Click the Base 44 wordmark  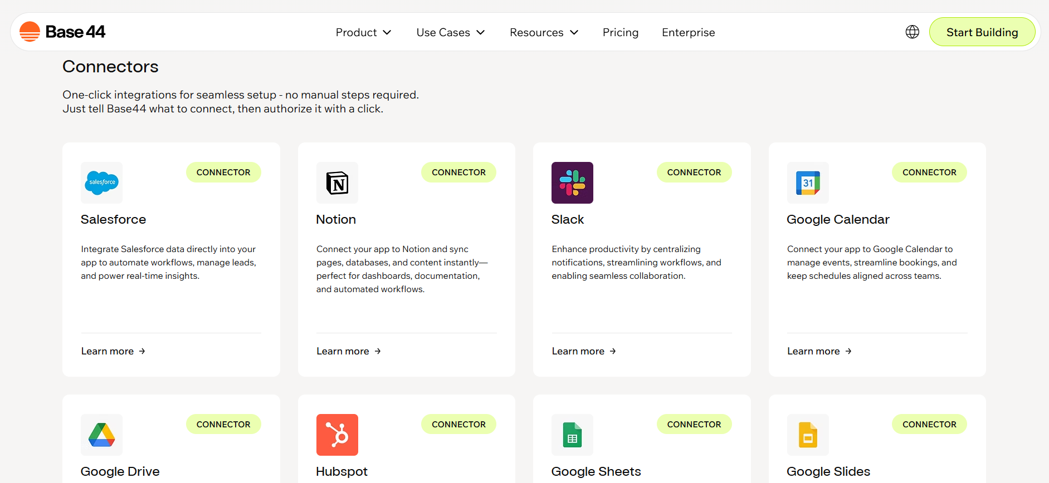click(75, 32)
